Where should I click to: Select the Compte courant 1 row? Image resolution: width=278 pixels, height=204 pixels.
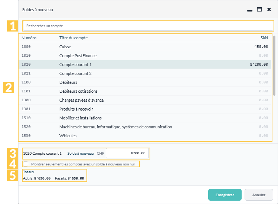coord(145,64)
